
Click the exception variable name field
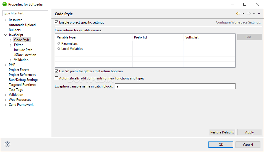click(175, 86)
